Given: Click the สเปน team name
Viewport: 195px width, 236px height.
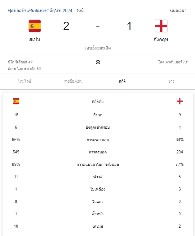Looking at the screenshot, I should 35,40.
